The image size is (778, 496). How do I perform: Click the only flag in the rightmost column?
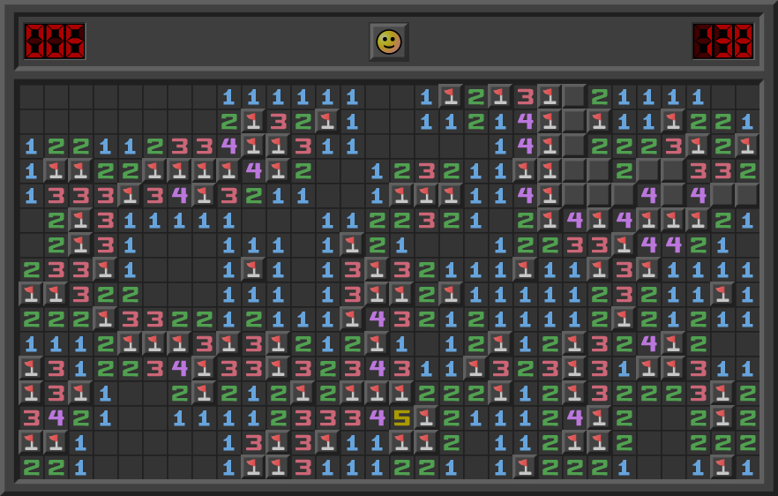point(748,146)
